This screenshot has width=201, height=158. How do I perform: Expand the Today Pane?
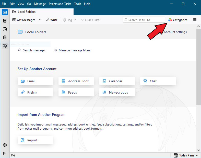tap(186, 155)
